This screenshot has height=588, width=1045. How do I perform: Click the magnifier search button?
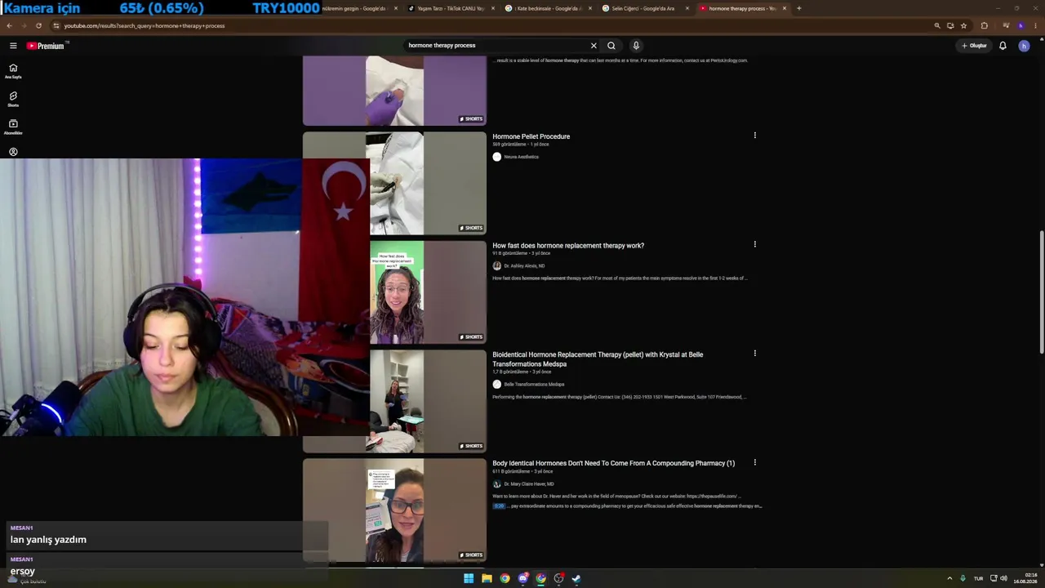click(611, 46)
